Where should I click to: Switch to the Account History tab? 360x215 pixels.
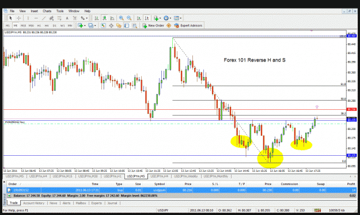pyautogui.click(x=33, y=203)
